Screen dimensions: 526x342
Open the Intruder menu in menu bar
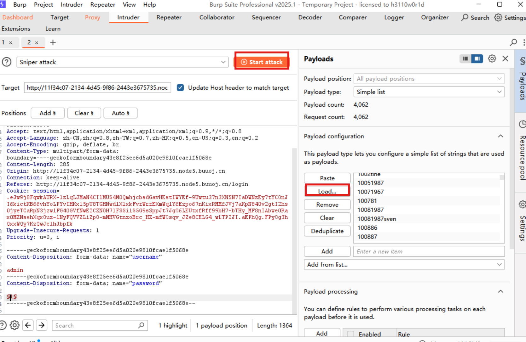72,5
